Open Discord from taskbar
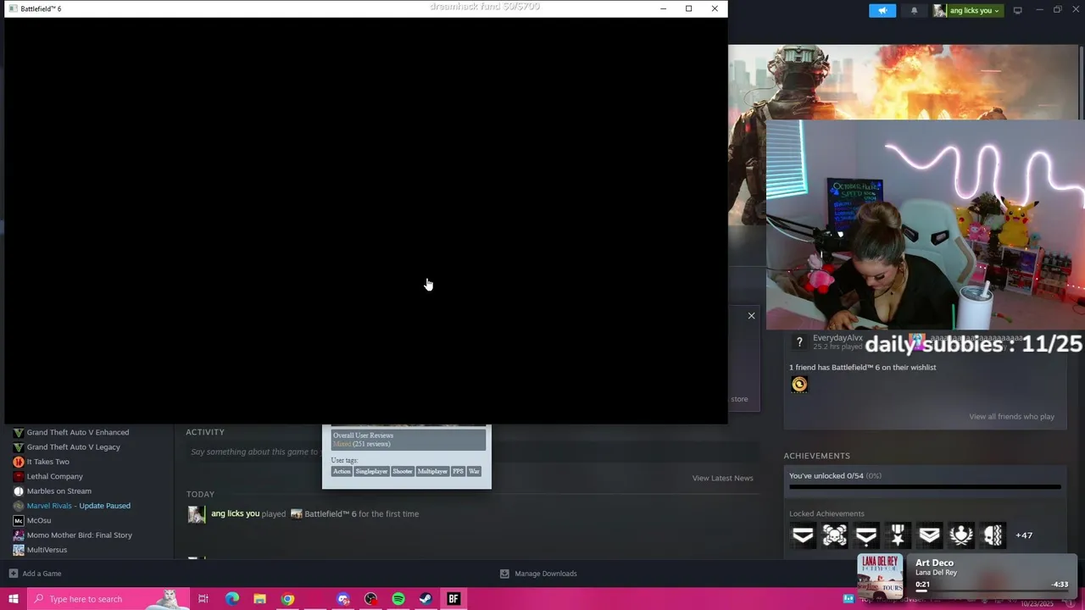This screenshot has height=610, width=1085. [343, 599]
